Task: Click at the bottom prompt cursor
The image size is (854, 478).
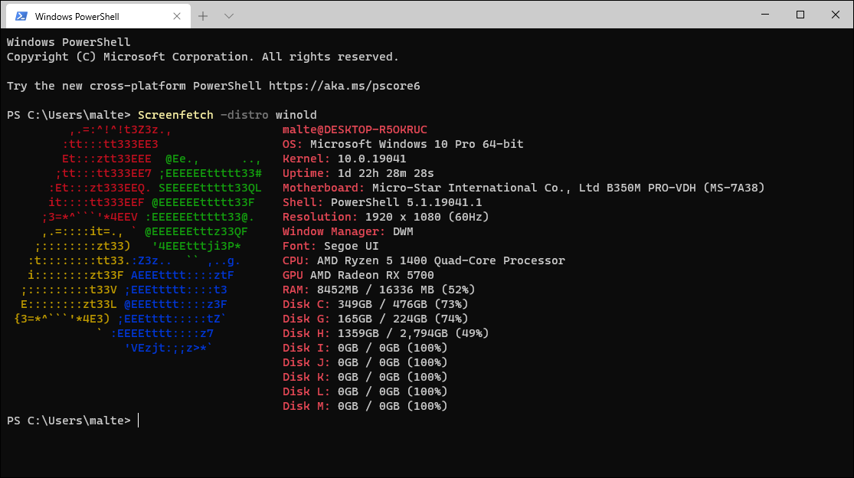Action: 139,421
